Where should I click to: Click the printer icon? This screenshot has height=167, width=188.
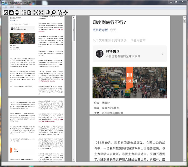pyautogui.click(x=17, y=13)
